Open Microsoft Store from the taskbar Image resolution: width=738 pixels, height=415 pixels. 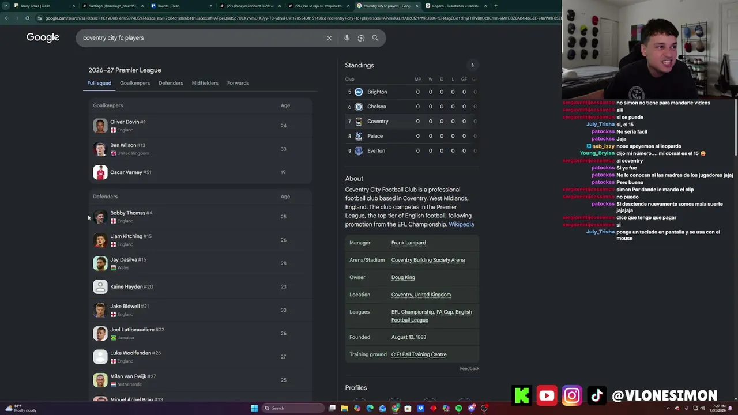(408, 408)
